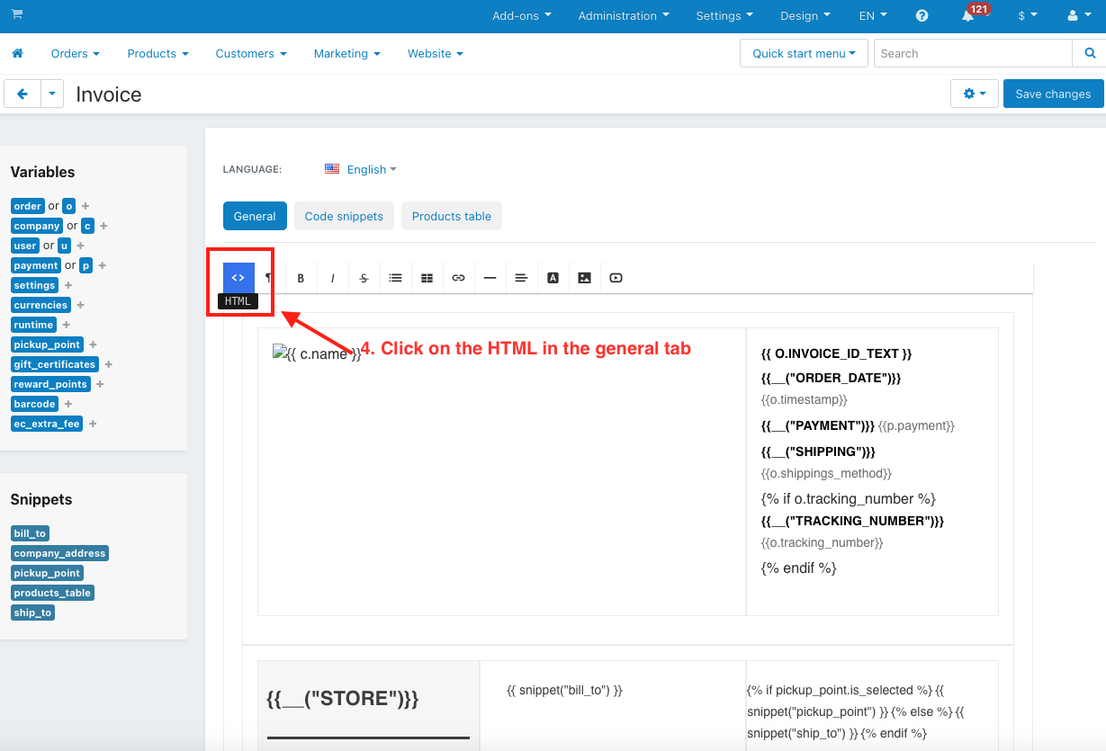Toggle bold formatting in editor

click(301, 278)
